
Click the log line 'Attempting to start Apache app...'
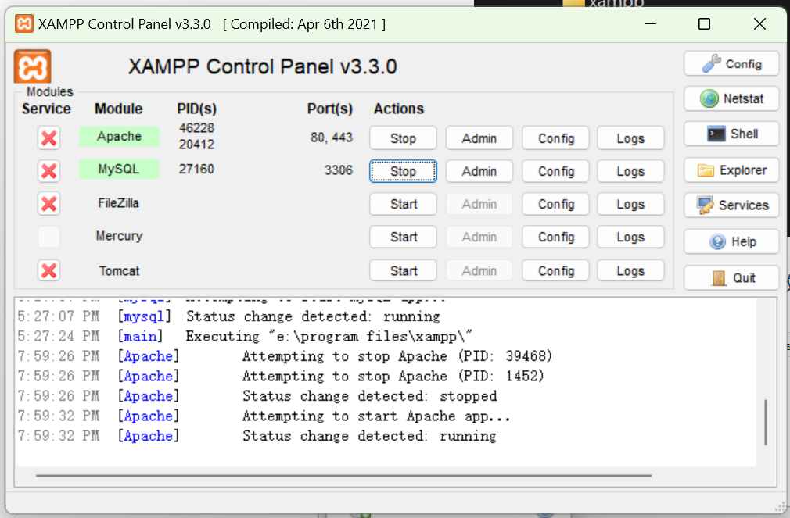pyautogui.click(x=264, y=416)
